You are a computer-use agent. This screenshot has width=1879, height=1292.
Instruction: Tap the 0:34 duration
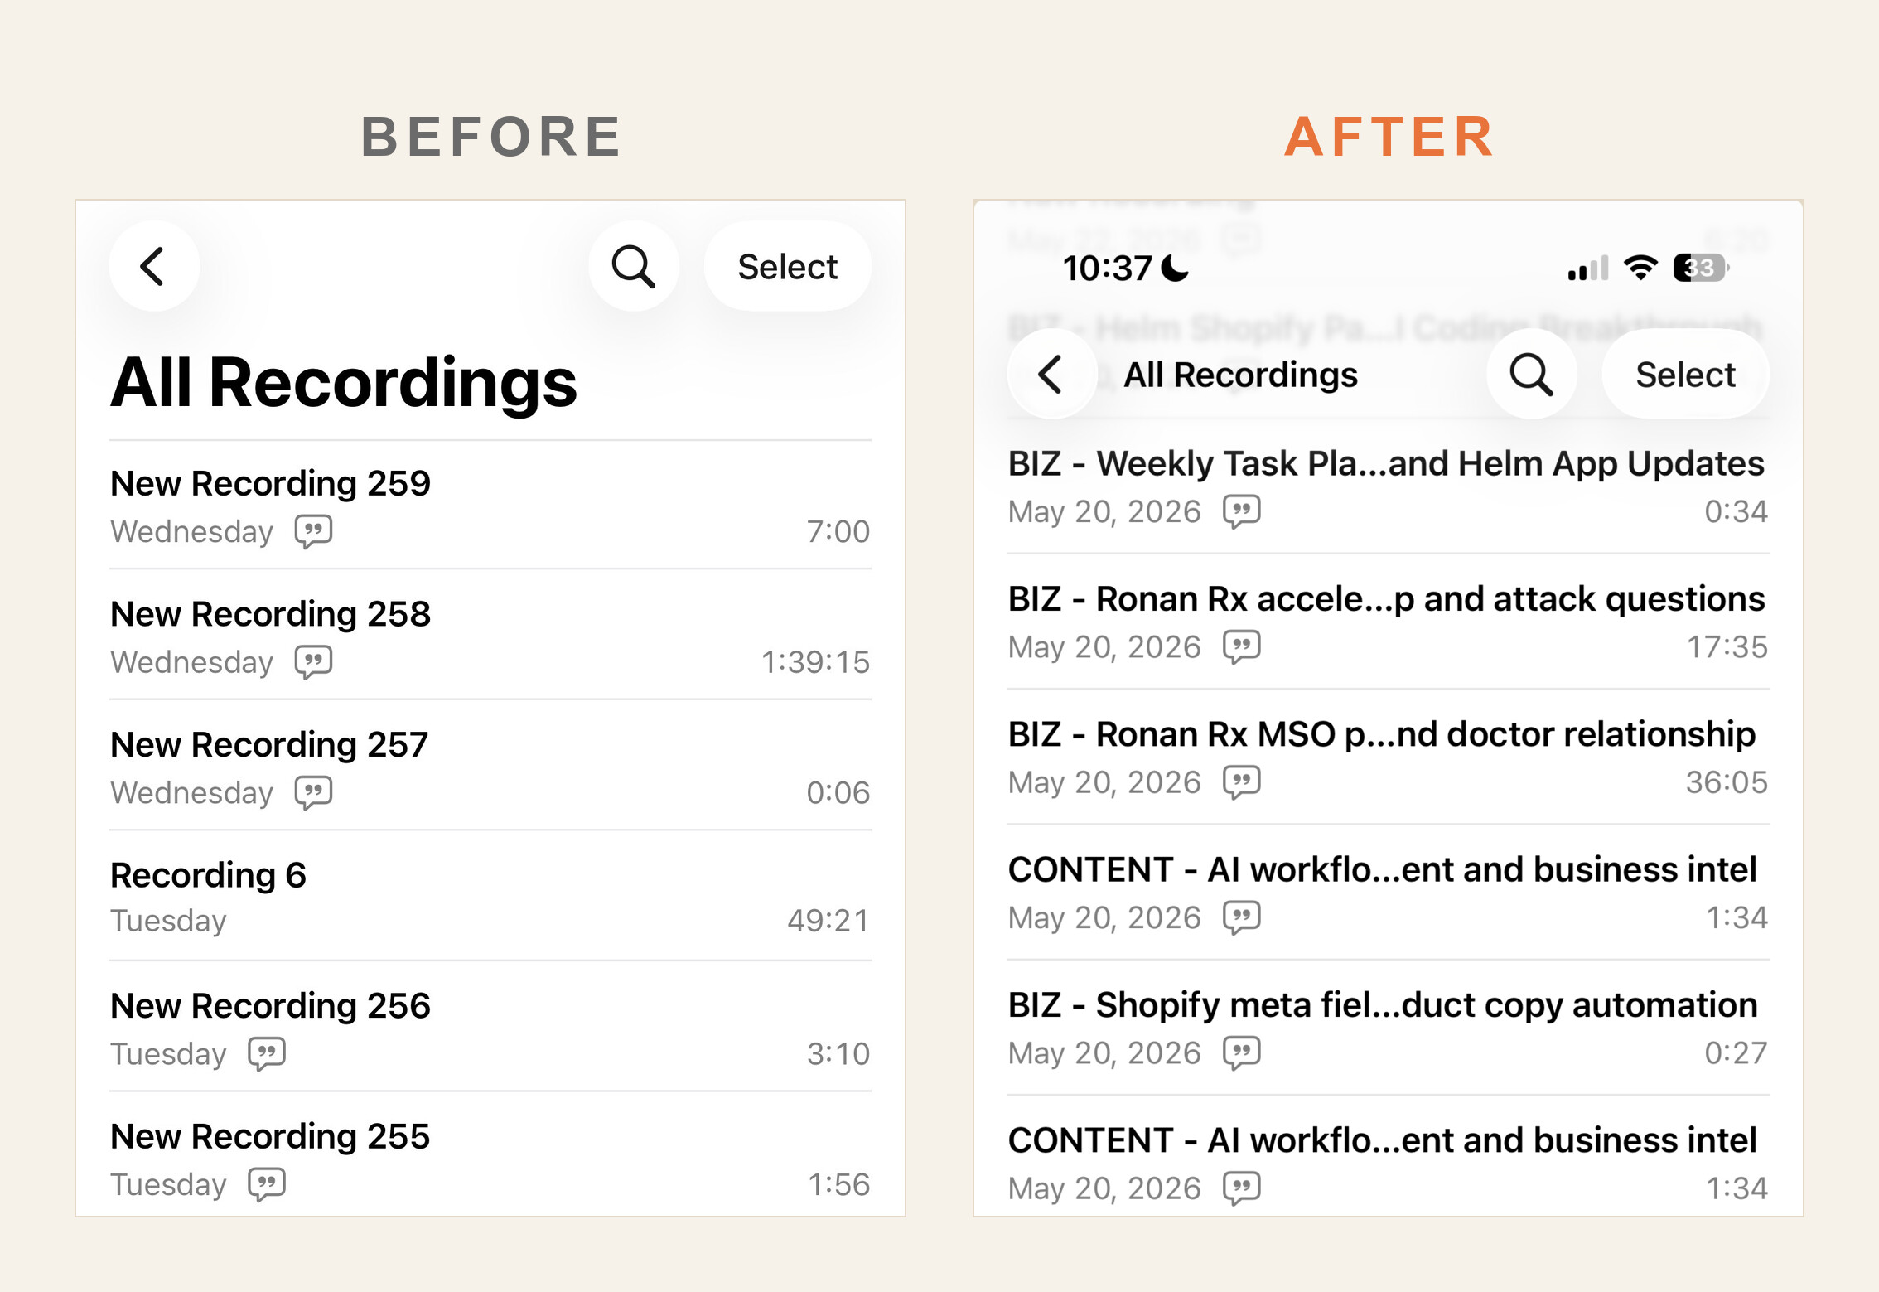[x=1736, y=512]
